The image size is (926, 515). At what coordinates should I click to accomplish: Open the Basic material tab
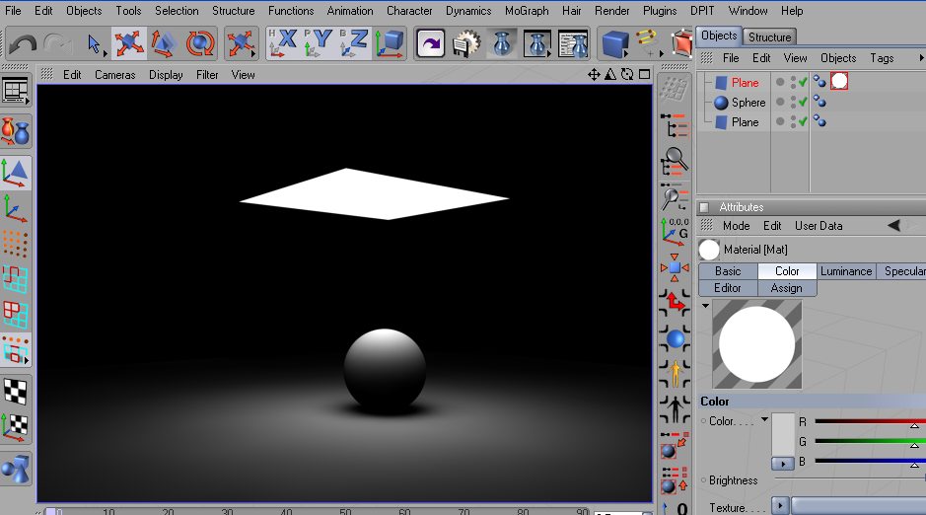pyautogui.click(x=728, y=271)
